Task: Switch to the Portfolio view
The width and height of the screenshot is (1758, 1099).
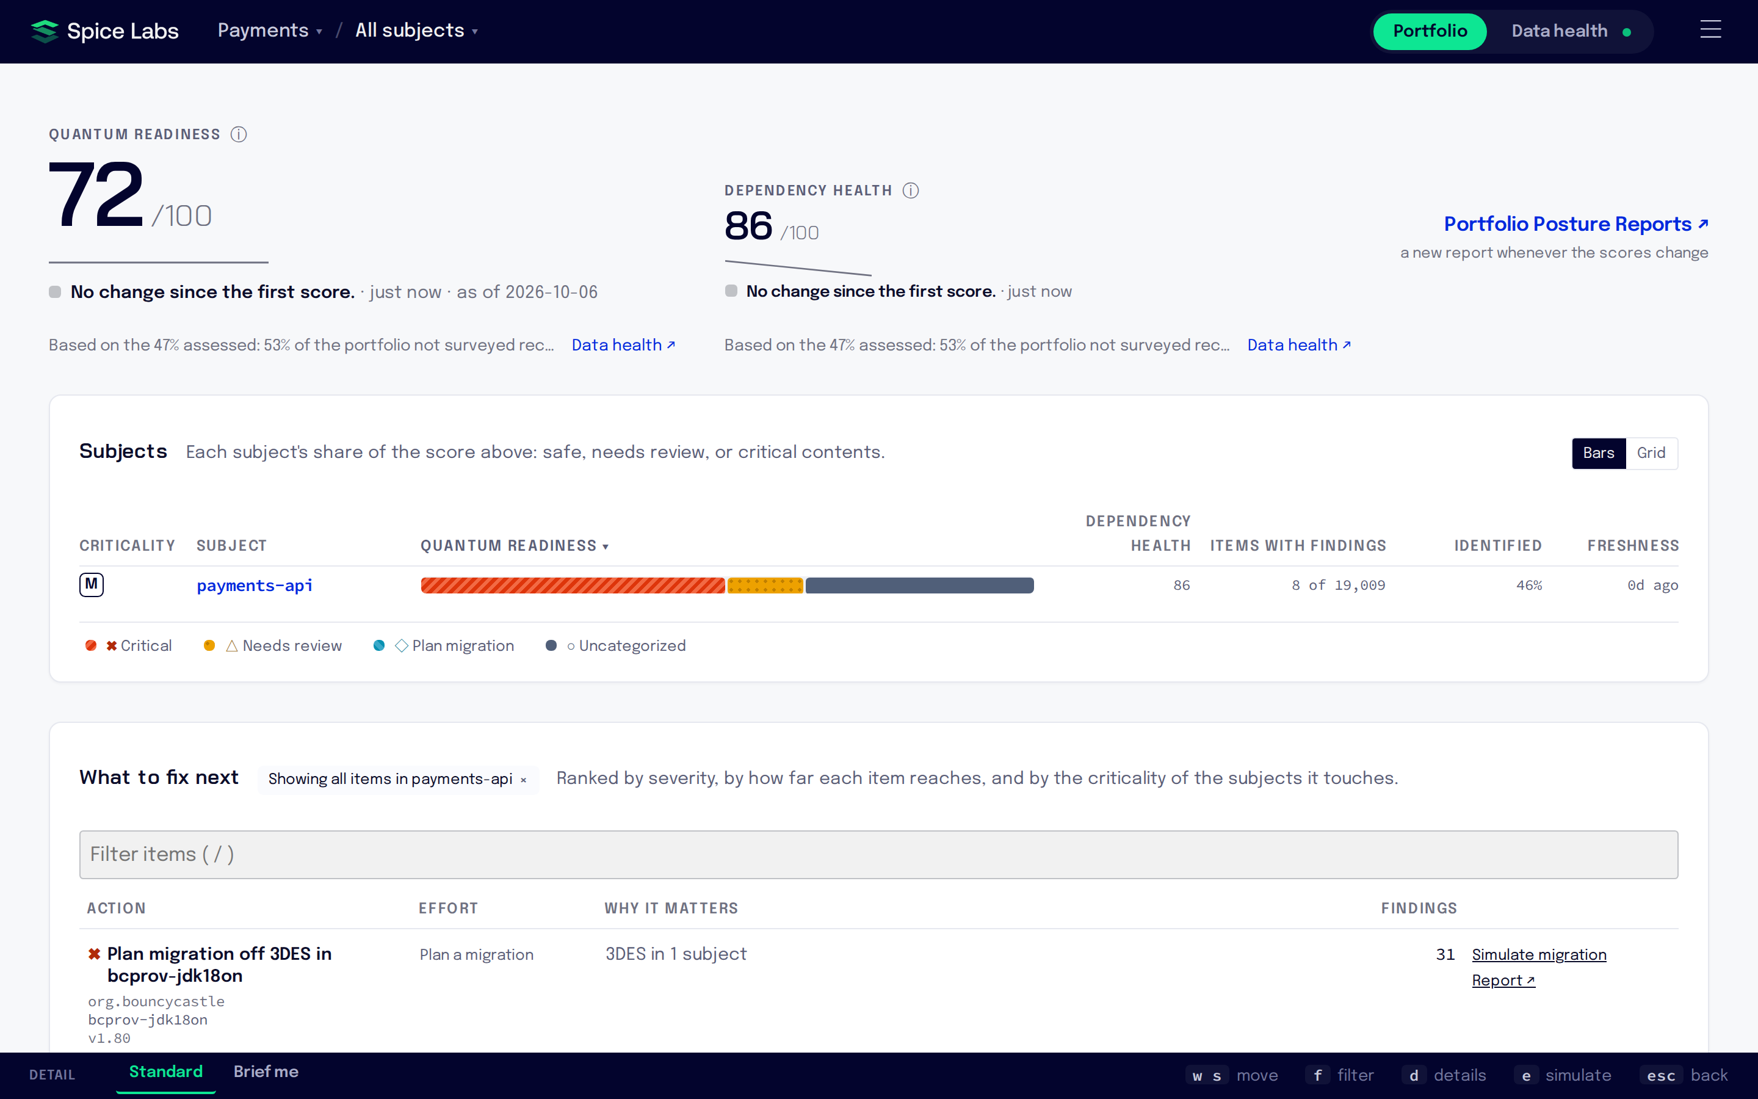Action: coord(1430,31)
